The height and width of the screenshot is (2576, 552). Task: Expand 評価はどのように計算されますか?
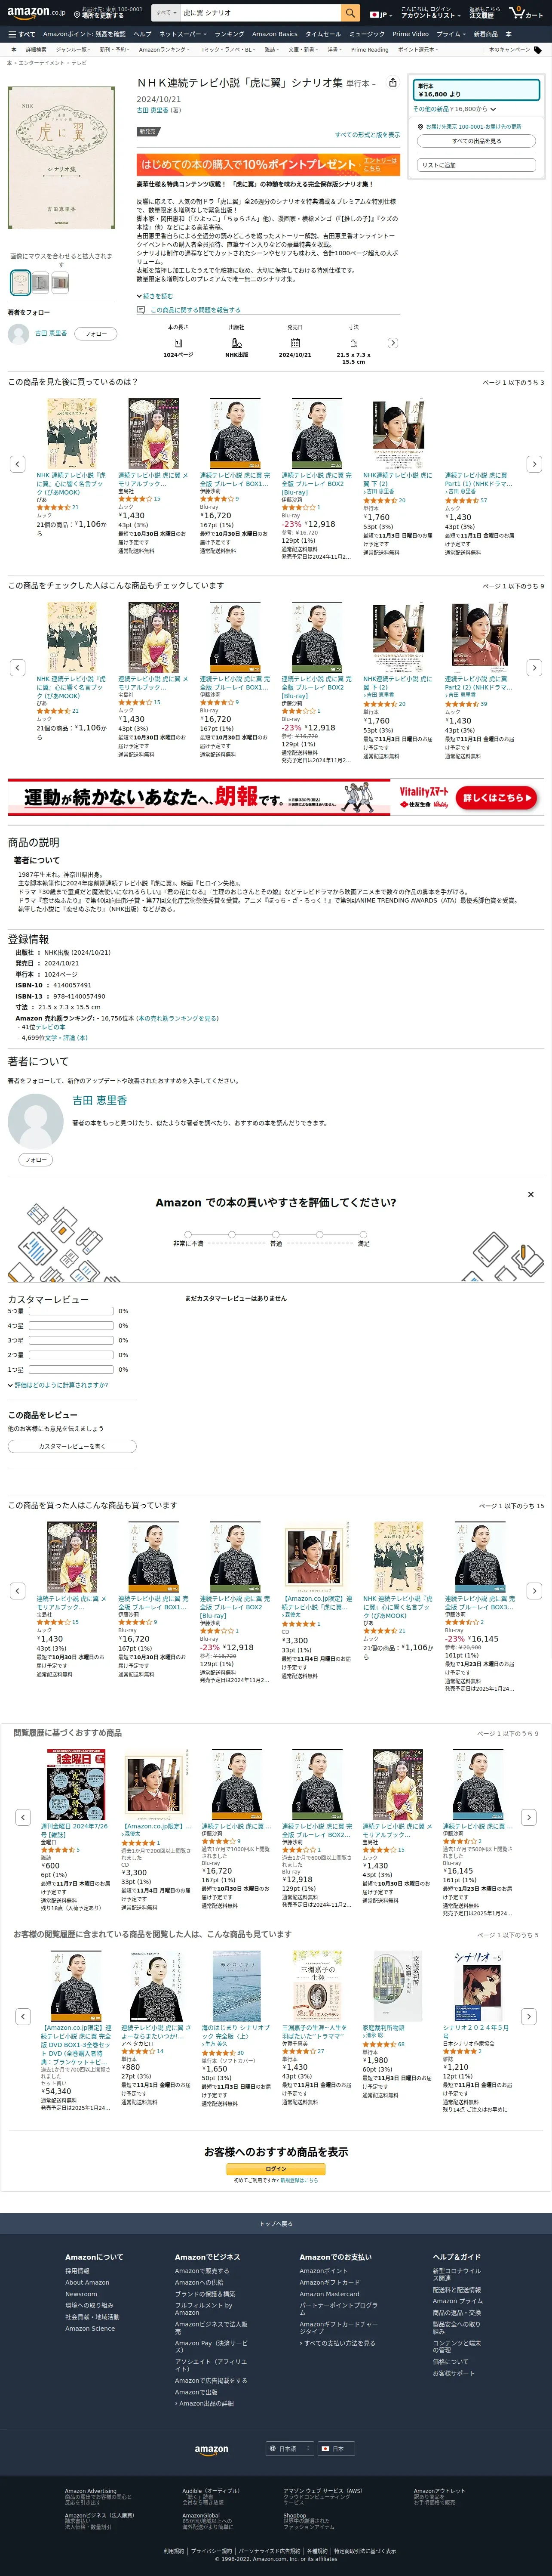tap(59, 1385)
